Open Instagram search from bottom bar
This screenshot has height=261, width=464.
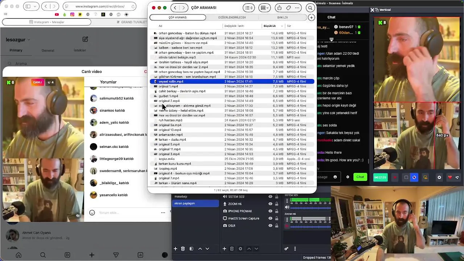coord(43,255)
